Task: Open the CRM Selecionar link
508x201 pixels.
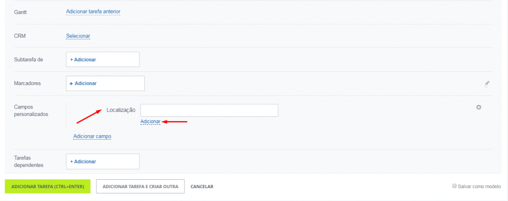Action: 78,36
